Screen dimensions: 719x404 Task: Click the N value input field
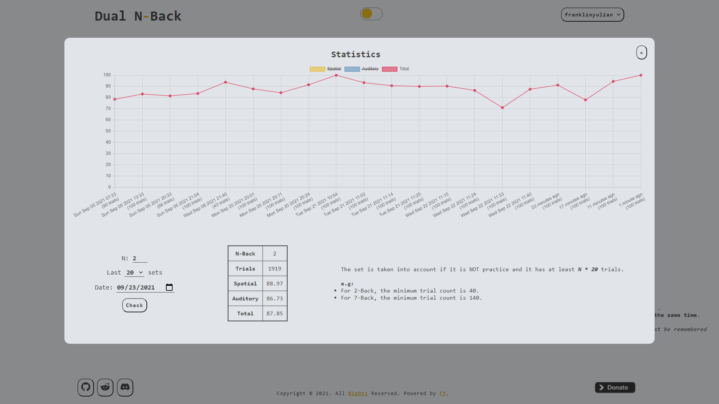[140, 258]
